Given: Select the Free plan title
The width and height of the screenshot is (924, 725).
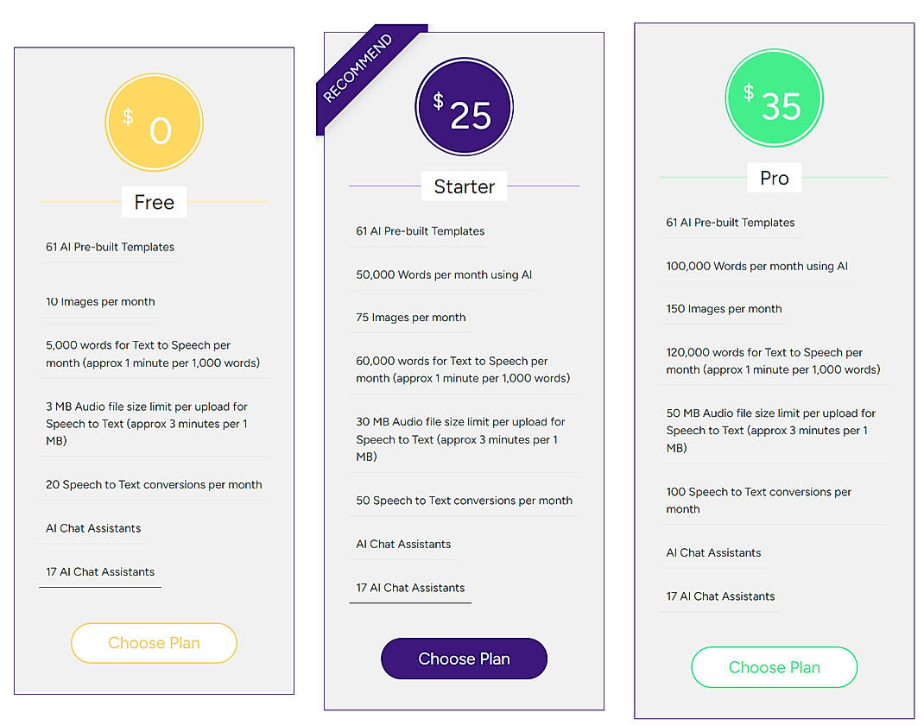Looking at the screenshot, I should 154,202.
